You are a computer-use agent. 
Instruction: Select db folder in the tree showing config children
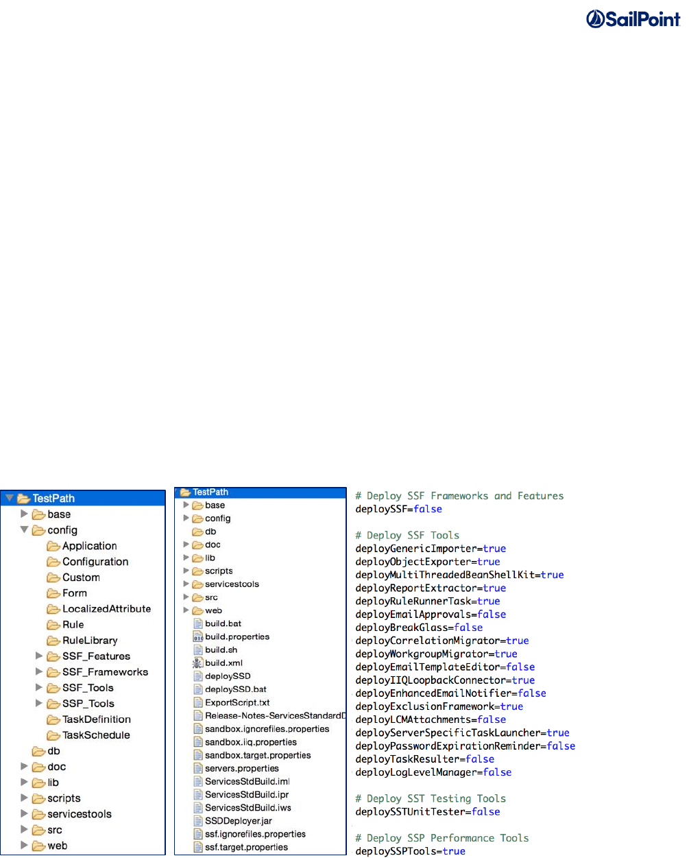pos(53,751)
